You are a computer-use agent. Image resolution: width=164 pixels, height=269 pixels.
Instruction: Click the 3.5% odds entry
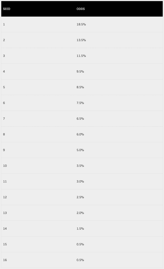pyautogui.click(x=80, y=166)
